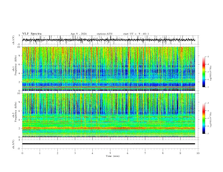Click the date 'Apr. 8, 2024'
The width and height of the screenshot is (223, 172).
coord(79,34)
